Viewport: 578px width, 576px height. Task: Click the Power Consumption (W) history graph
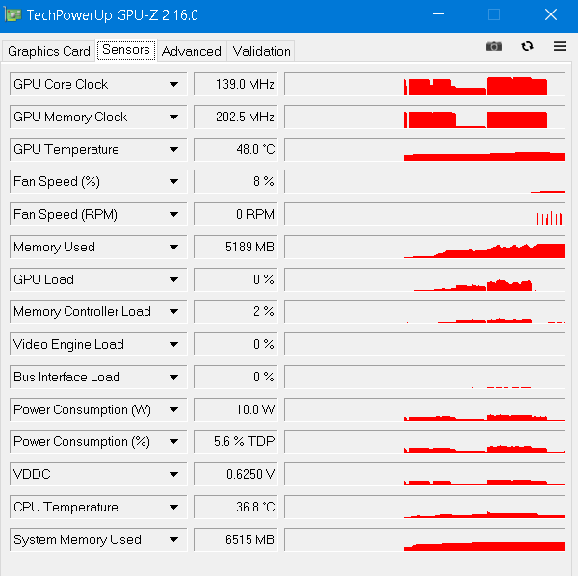tap(425, 409)
